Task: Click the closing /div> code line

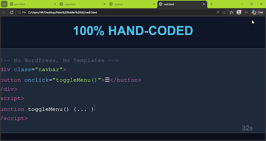Action: point(9,89)
